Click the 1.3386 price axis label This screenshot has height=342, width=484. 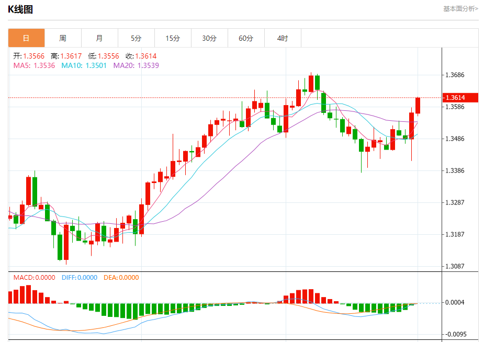tap(455, 170)
